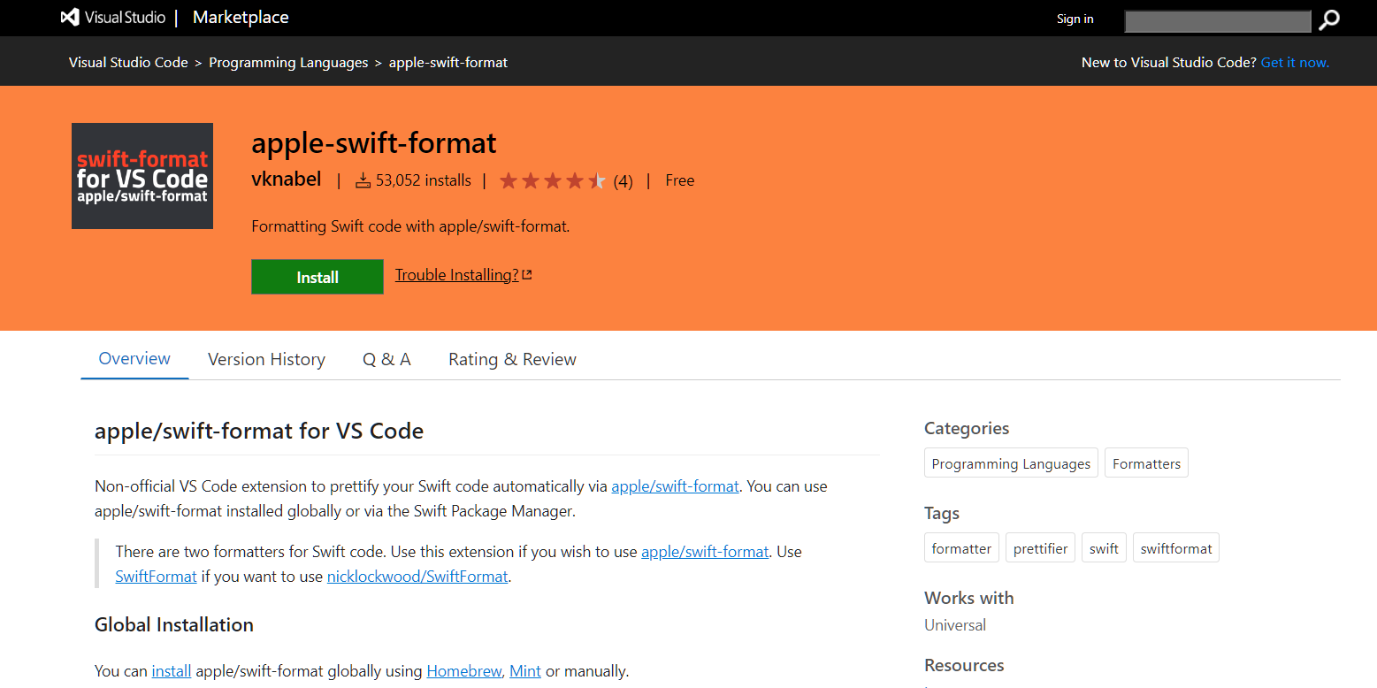The image size is (1377, 688).
Task: Click the external link icon next to Trouble Installing
Action: (527, 275)
